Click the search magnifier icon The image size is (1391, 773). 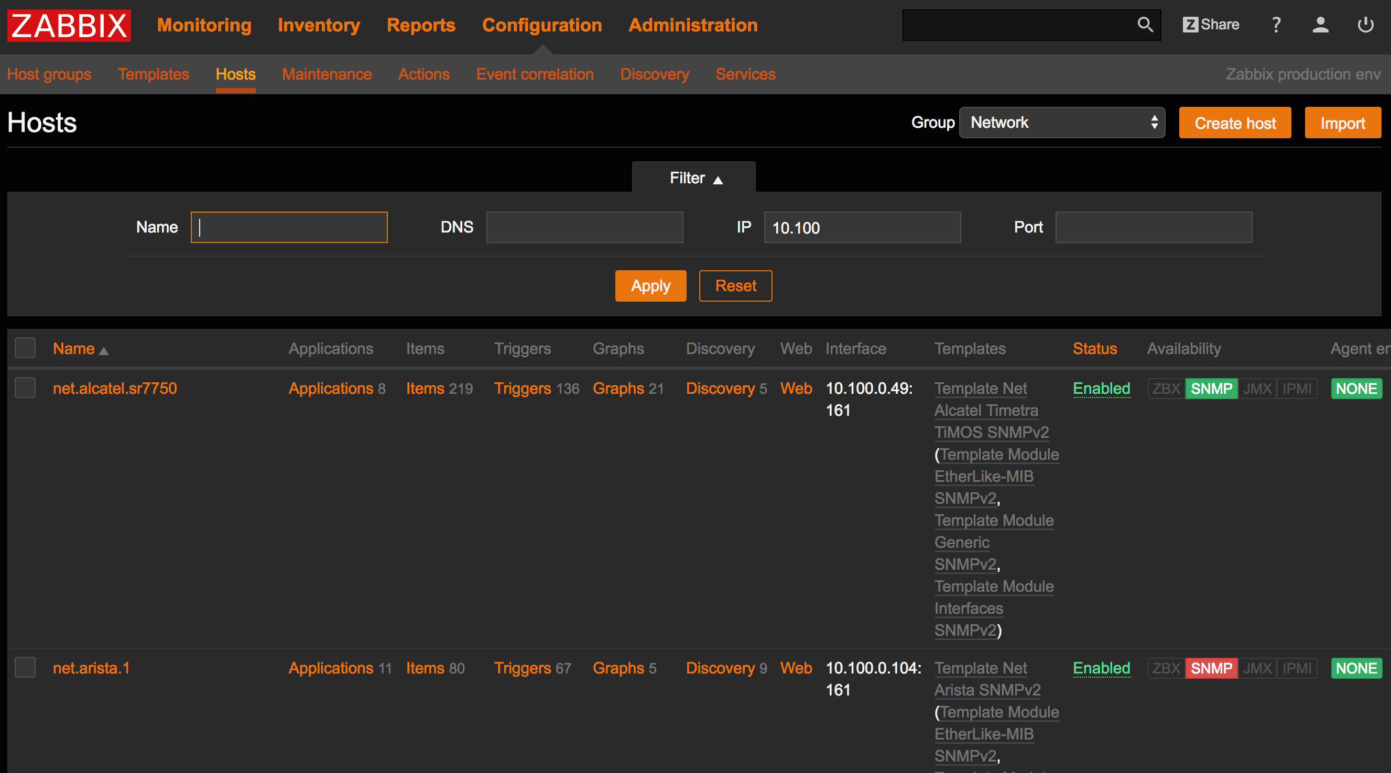tap(1145, 25)
